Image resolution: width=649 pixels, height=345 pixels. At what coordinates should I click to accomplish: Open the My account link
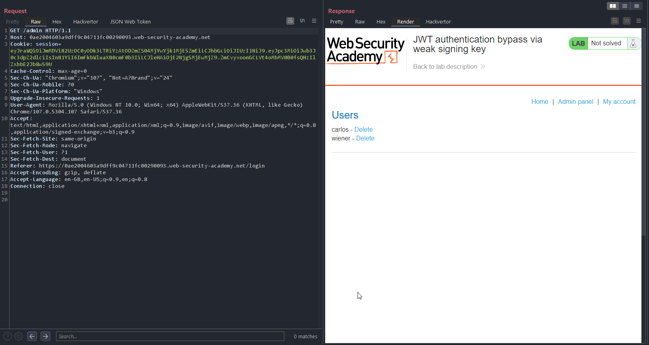[619, 102]
